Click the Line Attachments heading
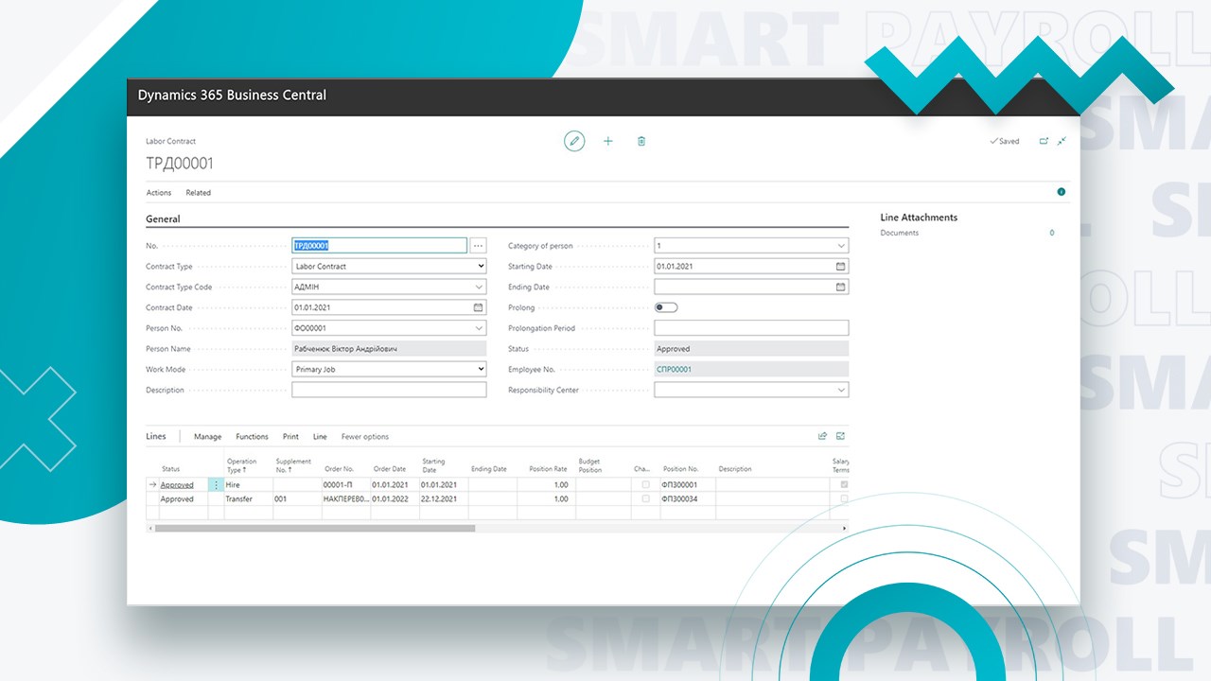 tap(919, 218)
